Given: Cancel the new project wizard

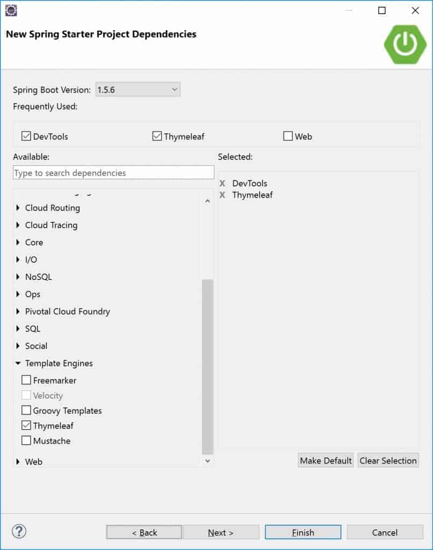Looking at the screenshot, I should pos(385,532).
